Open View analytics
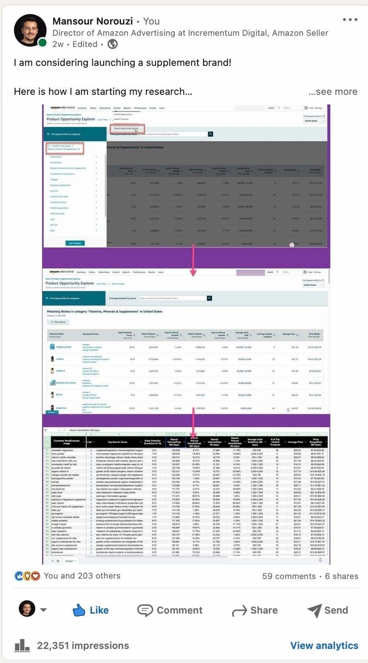Screen dimensions: 368x663 pyautogui.click(x=324, y=646)
